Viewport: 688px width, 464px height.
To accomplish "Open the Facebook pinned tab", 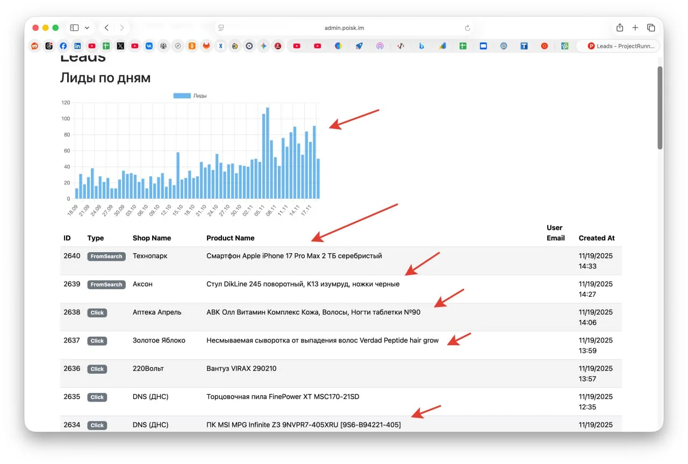I will click(63, 46).
